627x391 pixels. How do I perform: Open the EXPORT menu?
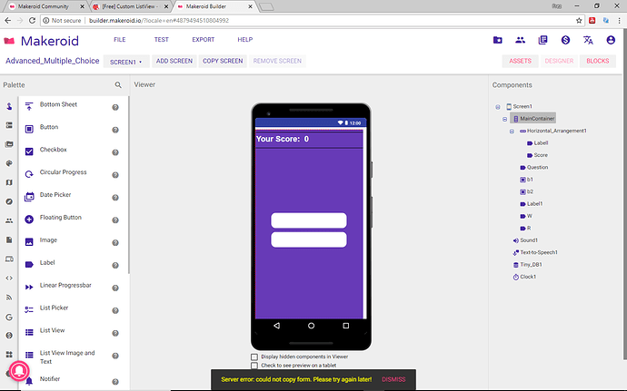tap(204, 40)
